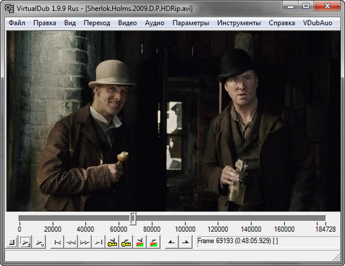This screenshot has width=345, height=266.
Task: Click the Stop playback button
Action: point(11,242)
